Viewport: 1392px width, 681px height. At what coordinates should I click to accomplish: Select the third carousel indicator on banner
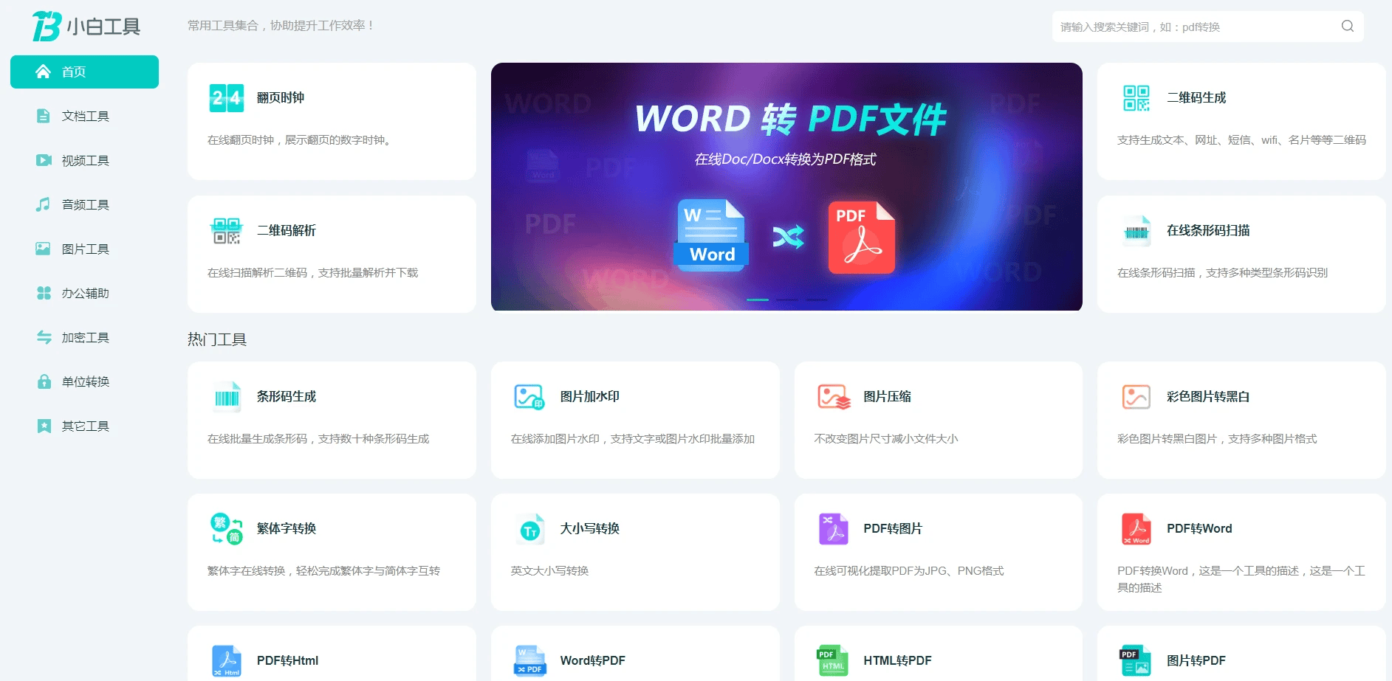coord(817,300)
